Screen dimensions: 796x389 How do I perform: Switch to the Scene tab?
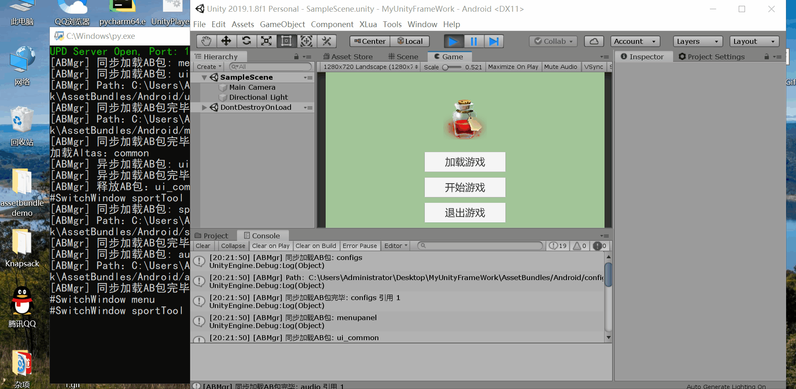click(x=403, y=57)
